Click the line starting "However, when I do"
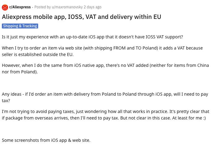This screenshot has height=152, width=214. point(105,65)
